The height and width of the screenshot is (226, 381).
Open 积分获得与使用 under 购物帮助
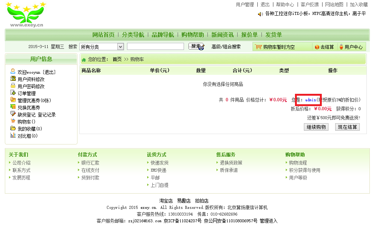[x=304, y=171]
